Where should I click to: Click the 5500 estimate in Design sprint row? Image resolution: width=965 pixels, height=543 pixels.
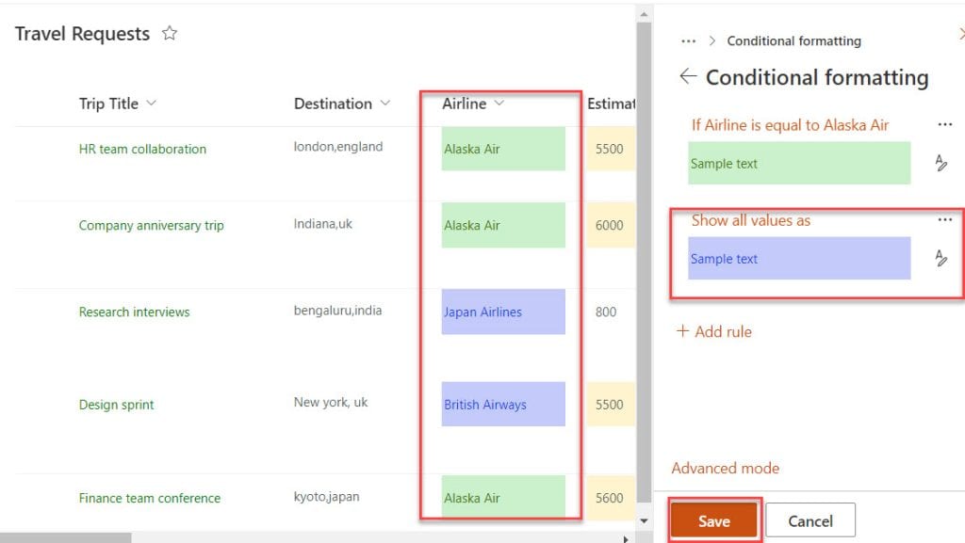pos(611,404)
